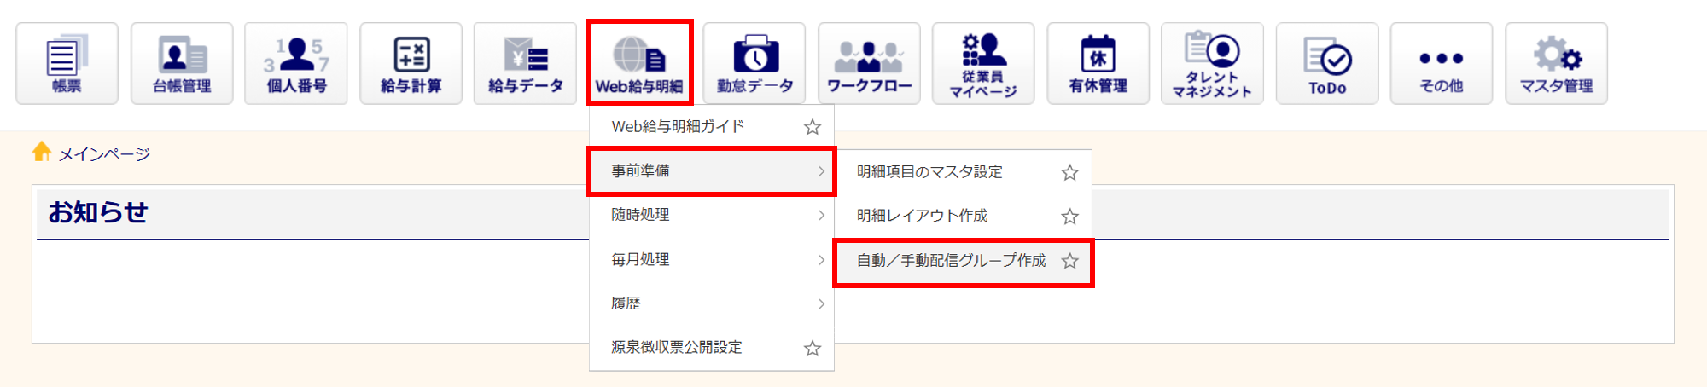Go to 有休管理 calendar icon
This screenshot has height=387, width=1707.
click(x=1098, y=63)
